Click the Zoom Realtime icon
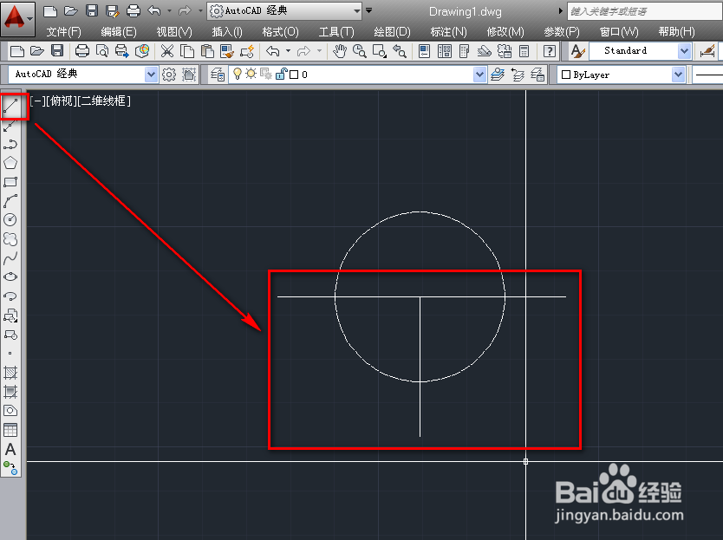The height and width of the screenshot is (540, 723). [x=360, y=51]
